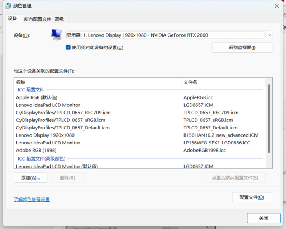Screen dimensions: 286x229
Task: Click the profile list vertical scrollbar
Action: click(269, 118)
